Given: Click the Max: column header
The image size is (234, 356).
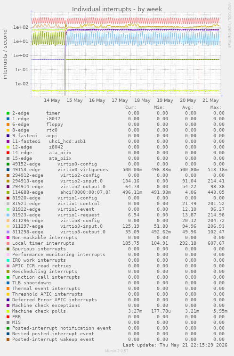Looking at the screenshot, I should click(216, 108).
